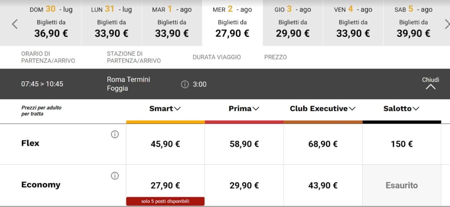
Task: Select Salotto Flex fare at 150 €
Action: click(402, 144)
